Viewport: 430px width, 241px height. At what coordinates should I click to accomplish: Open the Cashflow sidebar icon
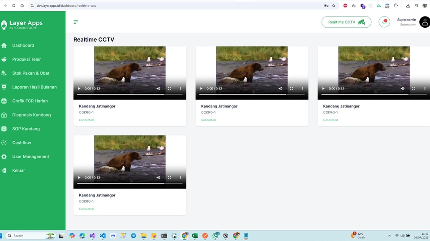[x=4, y=143]
